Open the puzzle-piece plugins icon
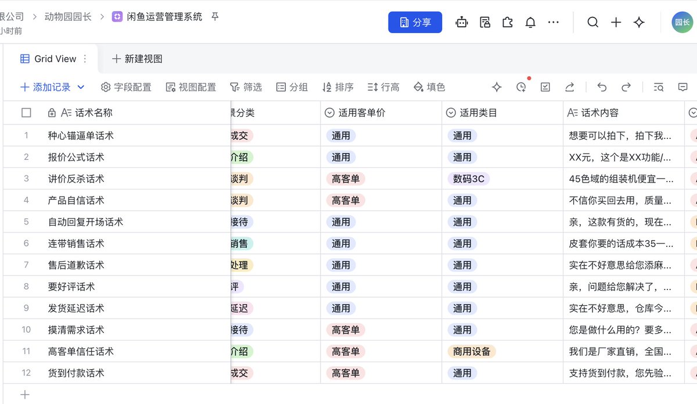Image resolution: width=697 pixels, height=404 pixels. (x=508, y=22)
